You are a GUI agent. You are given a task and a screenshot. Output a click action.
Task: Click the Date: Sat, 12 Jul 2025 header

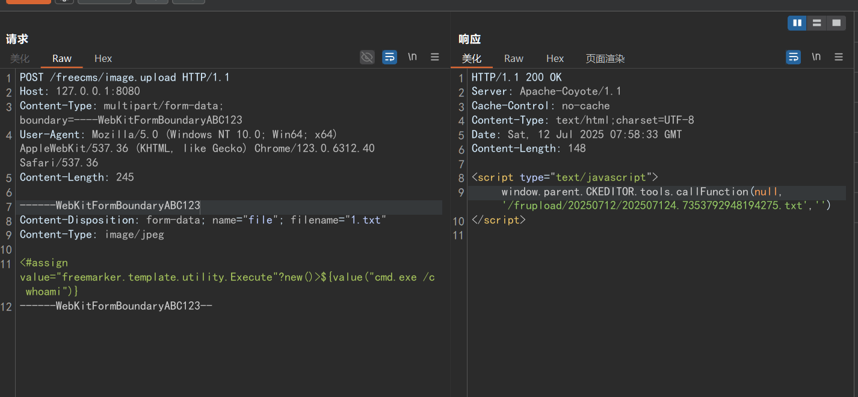tap(577, 134)
